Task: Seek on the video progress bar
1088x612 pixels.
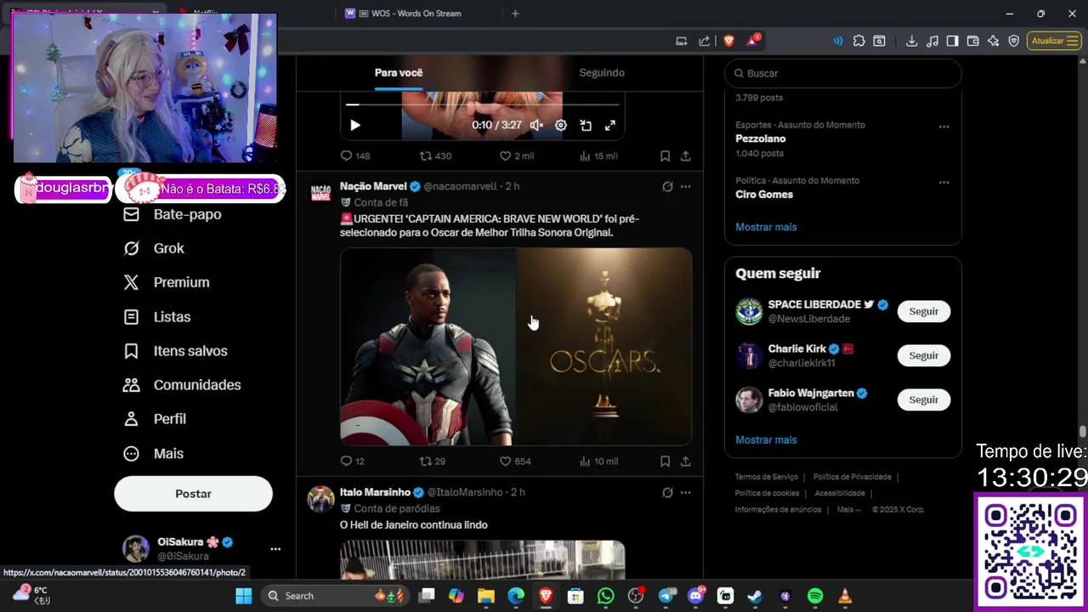Action: click(482, 105)
